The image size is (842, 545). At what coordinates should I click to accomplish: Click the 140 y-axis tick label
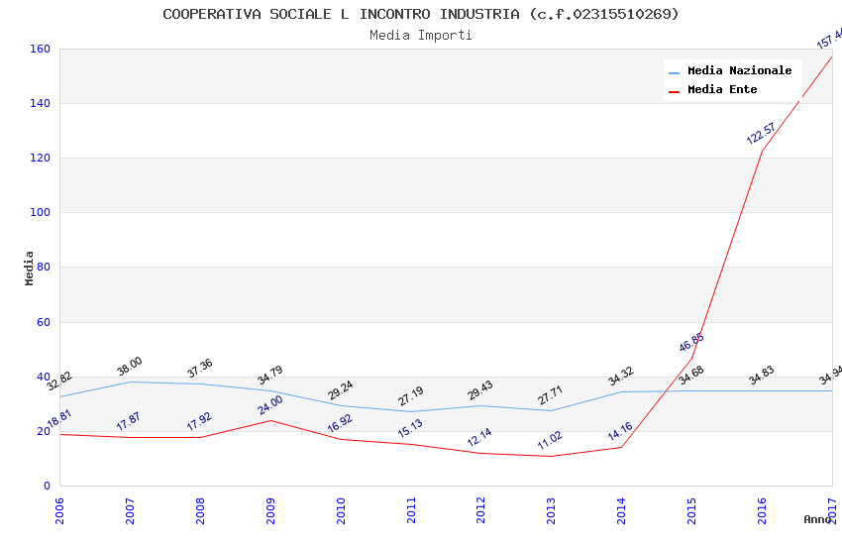click(x=40, y=103)
